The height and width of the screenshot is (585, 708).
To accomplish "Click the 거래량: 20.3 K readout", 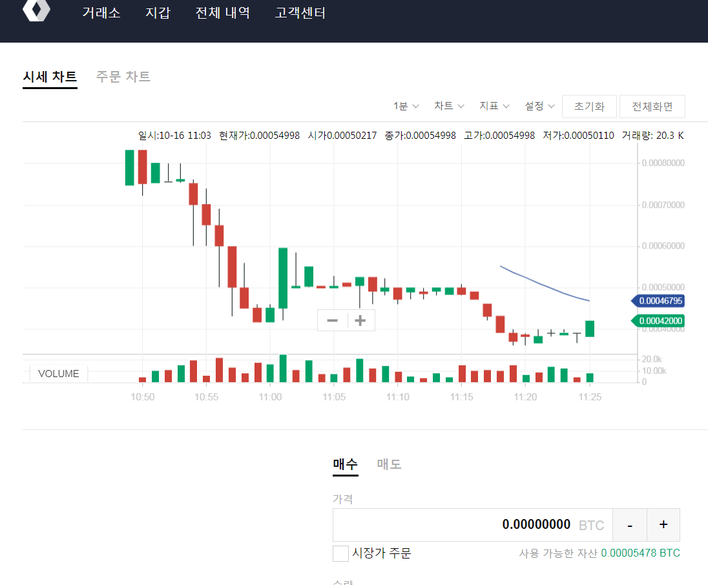I will [653, 136].
